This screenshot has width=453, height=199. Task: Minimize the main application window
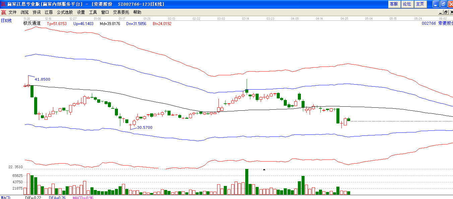[x=436, y=4]
